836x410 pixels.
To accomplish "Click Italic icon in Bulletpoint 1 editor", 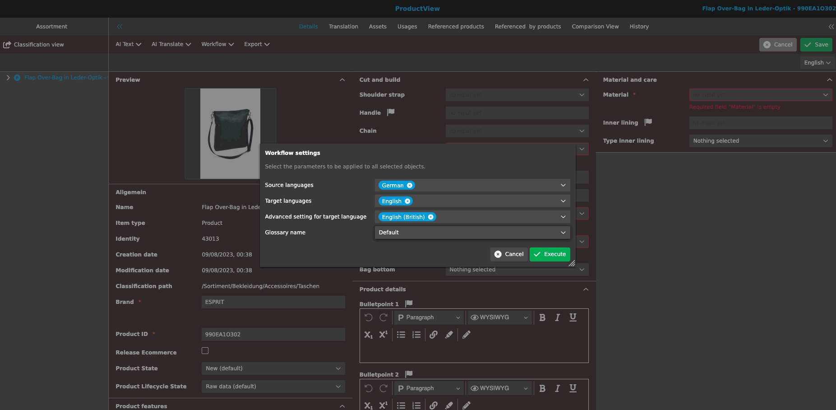I will [557, 317].
